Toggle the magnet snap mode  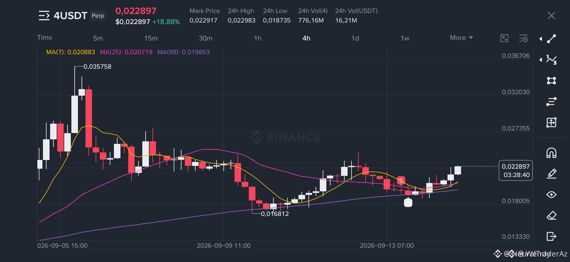click(551, 153)
